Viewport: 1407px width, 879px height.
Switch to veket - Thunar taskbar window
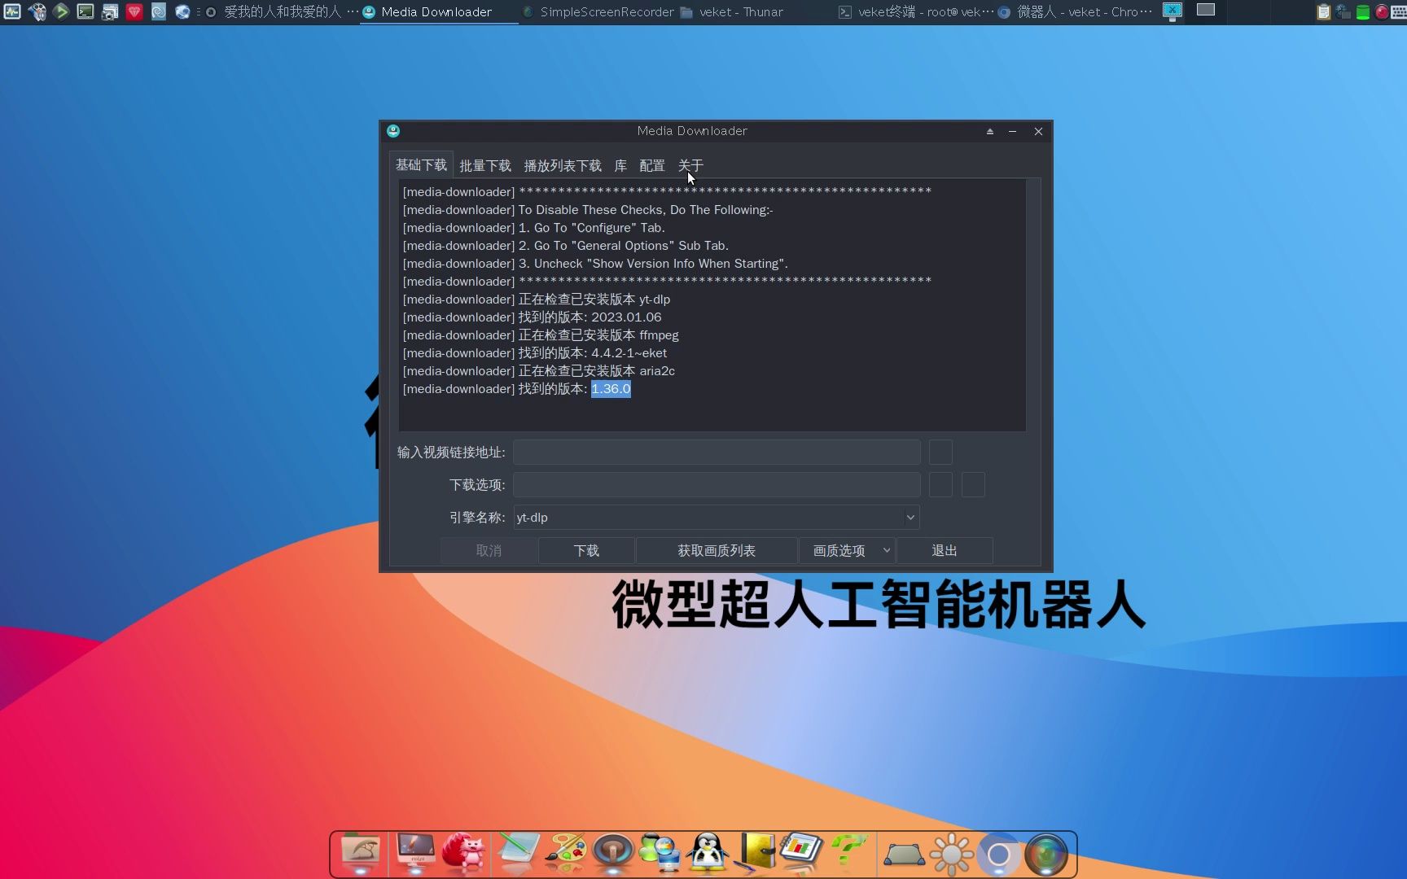click(x=731, y=11)
